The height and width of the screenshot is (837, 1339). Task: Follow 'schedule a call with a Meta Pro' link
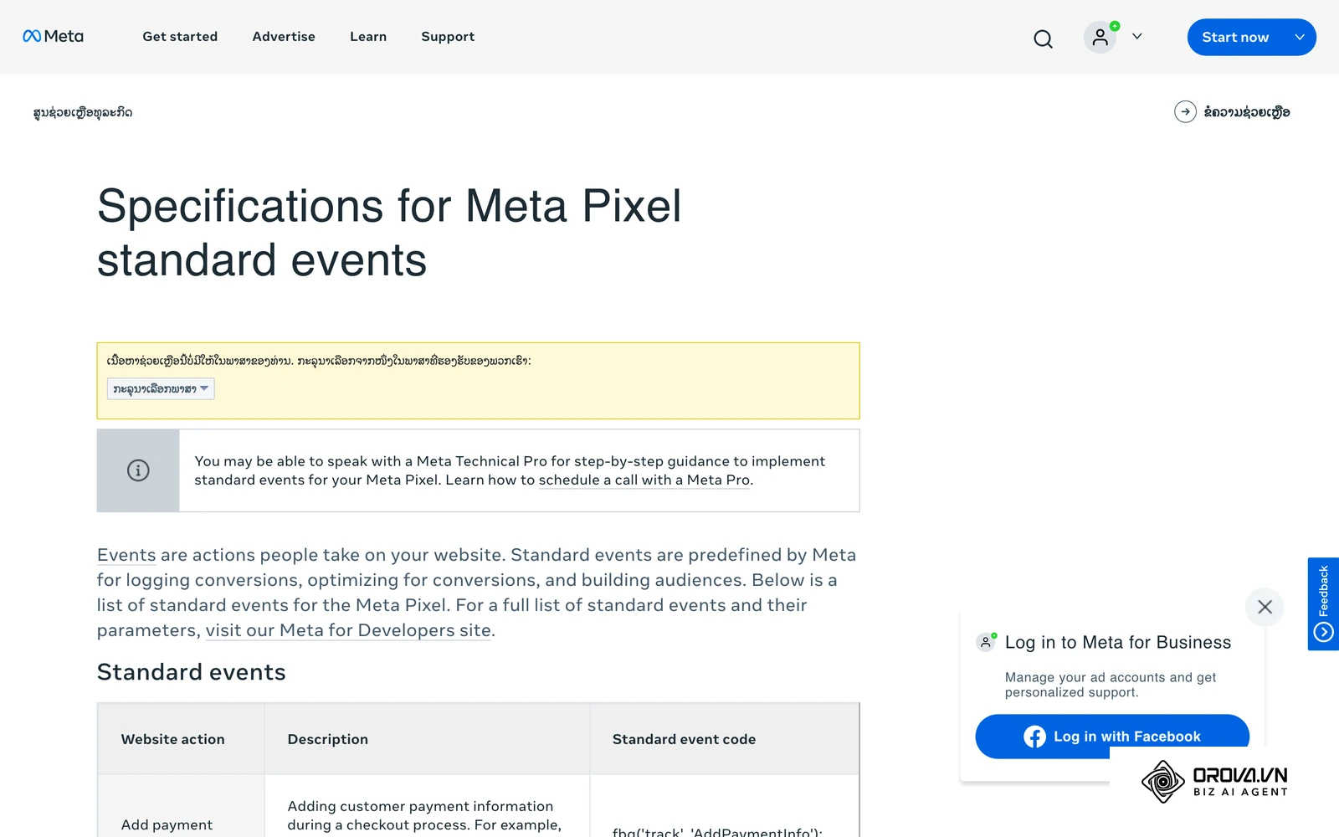644,480
